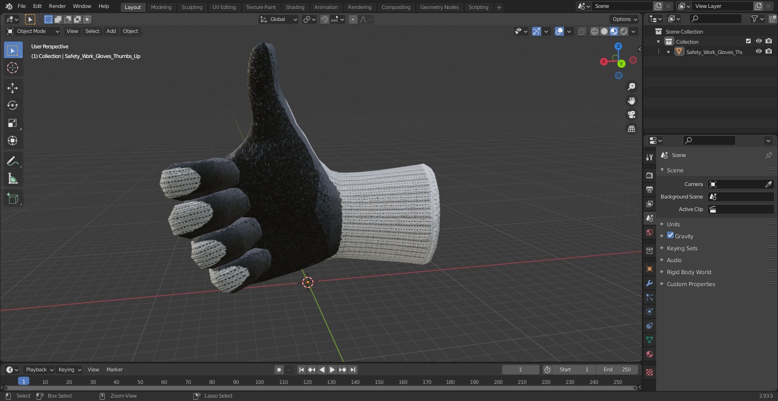Expand Safety_Work_Gloves object in outliner

[669, 52]
